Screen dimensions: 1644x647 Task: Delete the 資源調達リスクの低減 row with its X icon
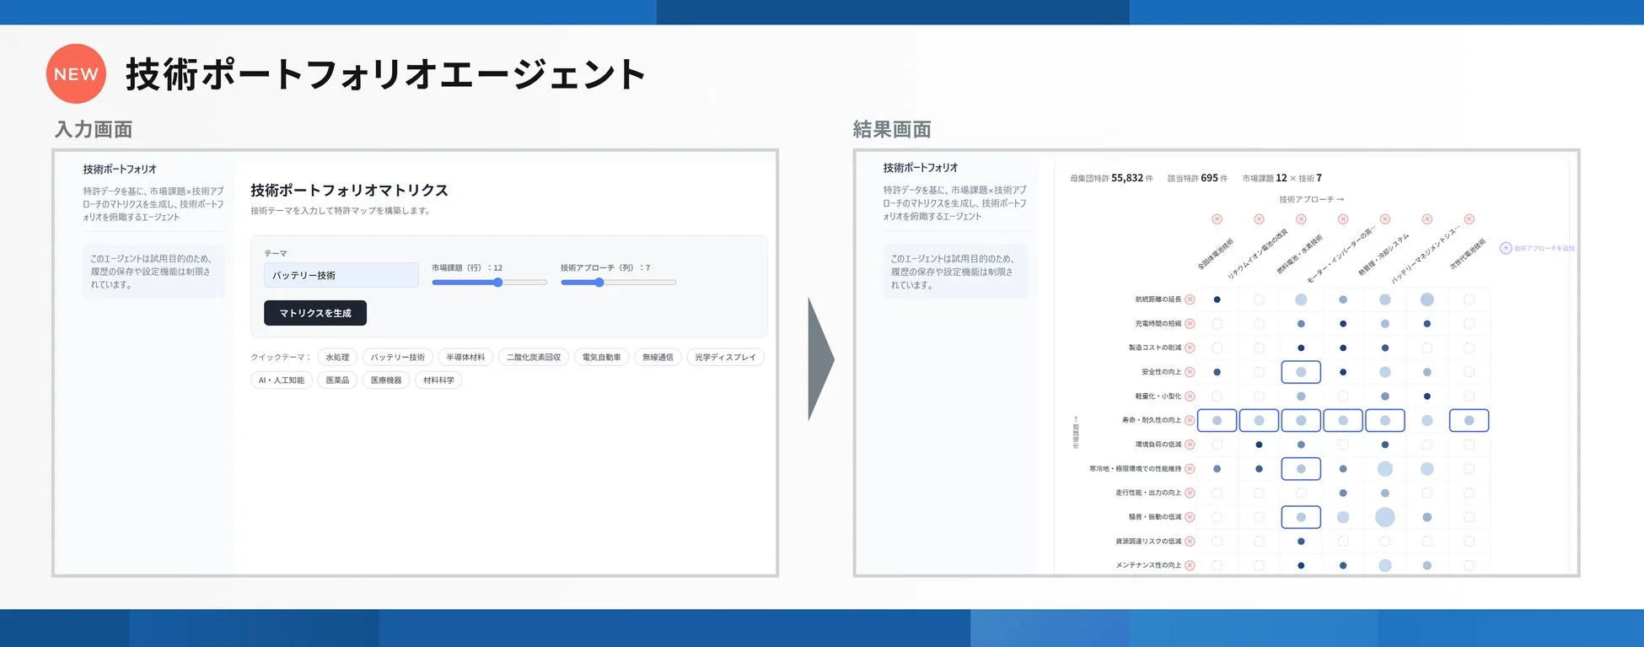click(1190, 542)
